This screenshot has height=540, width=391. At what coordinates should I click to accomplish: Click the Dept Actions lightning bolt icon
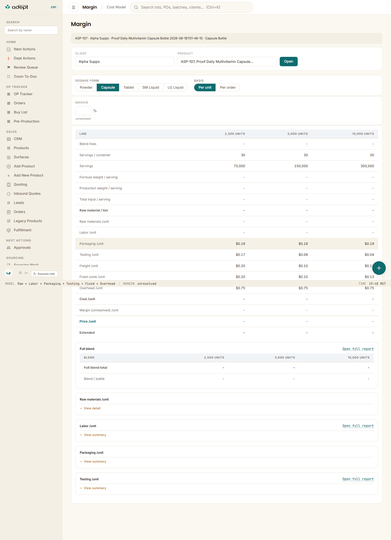tap(9, 58)
